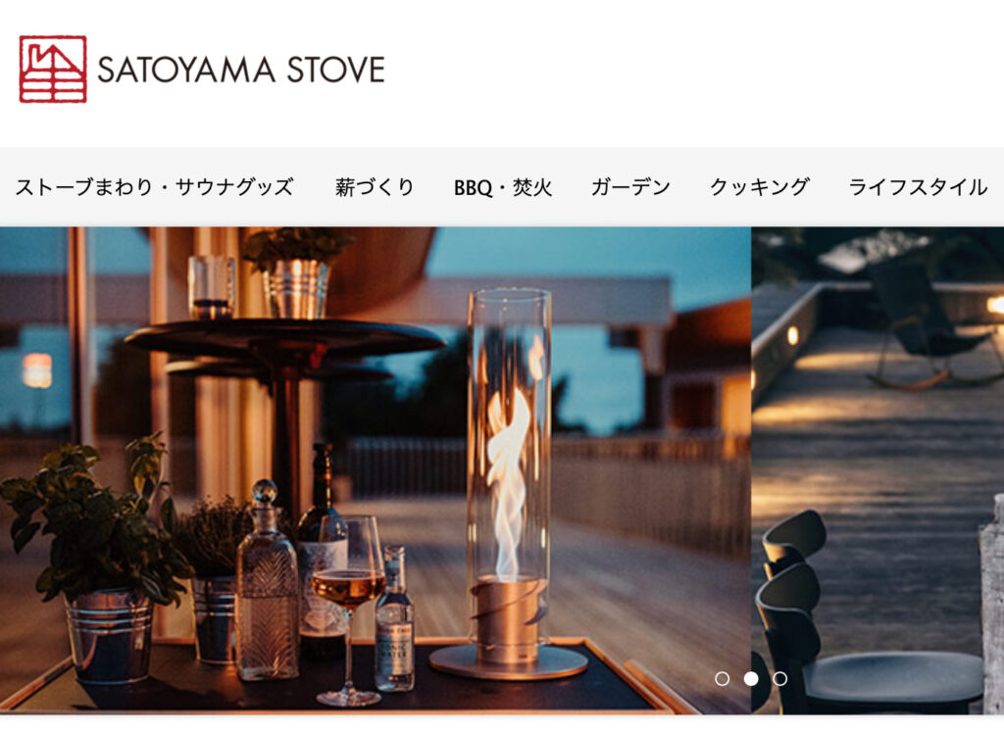Open the クッキング category
The width and height of the screenshot is (1004, 738).
pos(760,187)
